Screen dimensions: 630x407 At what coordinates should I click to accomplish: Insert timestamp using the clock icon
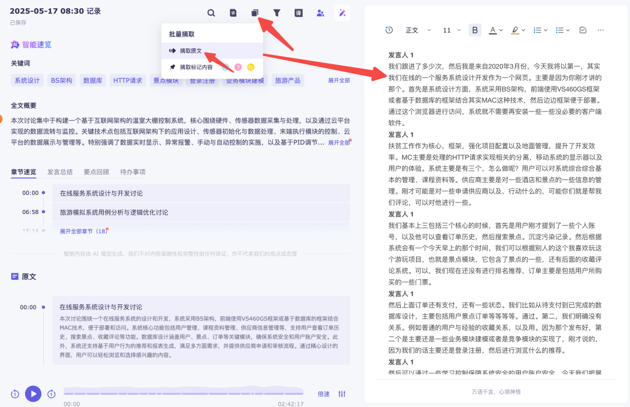coord(389,30)
